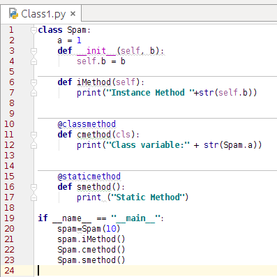Collapse the iMethod fold marker on line 6
The height and width of the screenshot is (277, 277).
33,82
